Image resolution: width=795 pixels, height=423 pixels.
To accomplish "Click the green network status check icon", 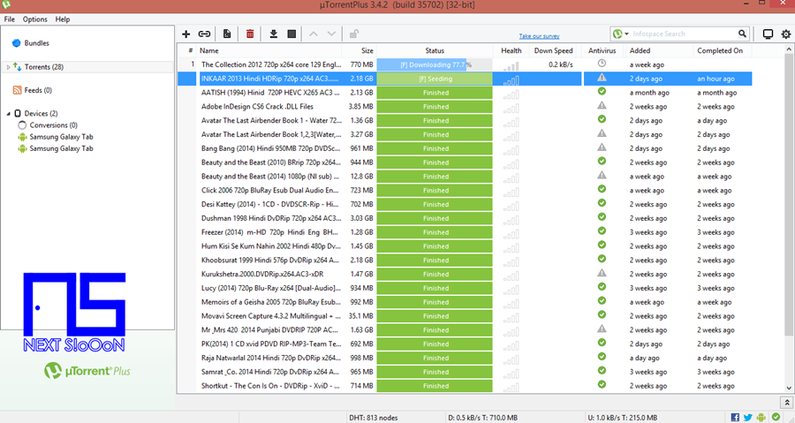I will (x=776, y=418).
